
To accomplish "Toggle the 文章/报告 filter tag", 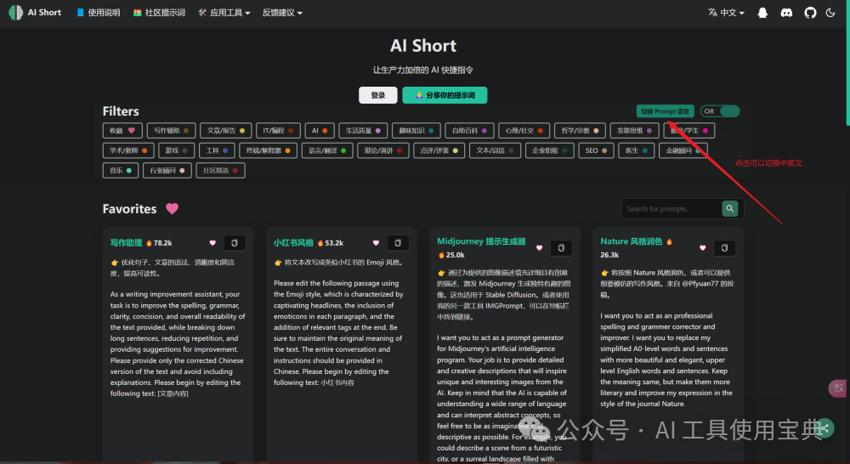I will [x=225, y=131].
